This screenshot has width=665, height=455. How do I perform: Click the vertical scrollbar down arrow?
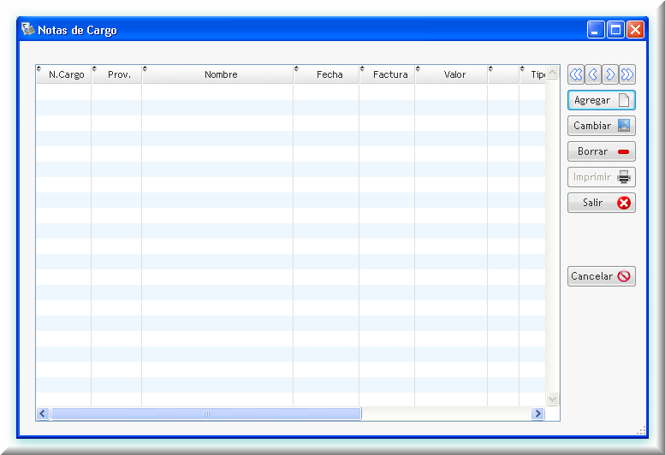552,399
